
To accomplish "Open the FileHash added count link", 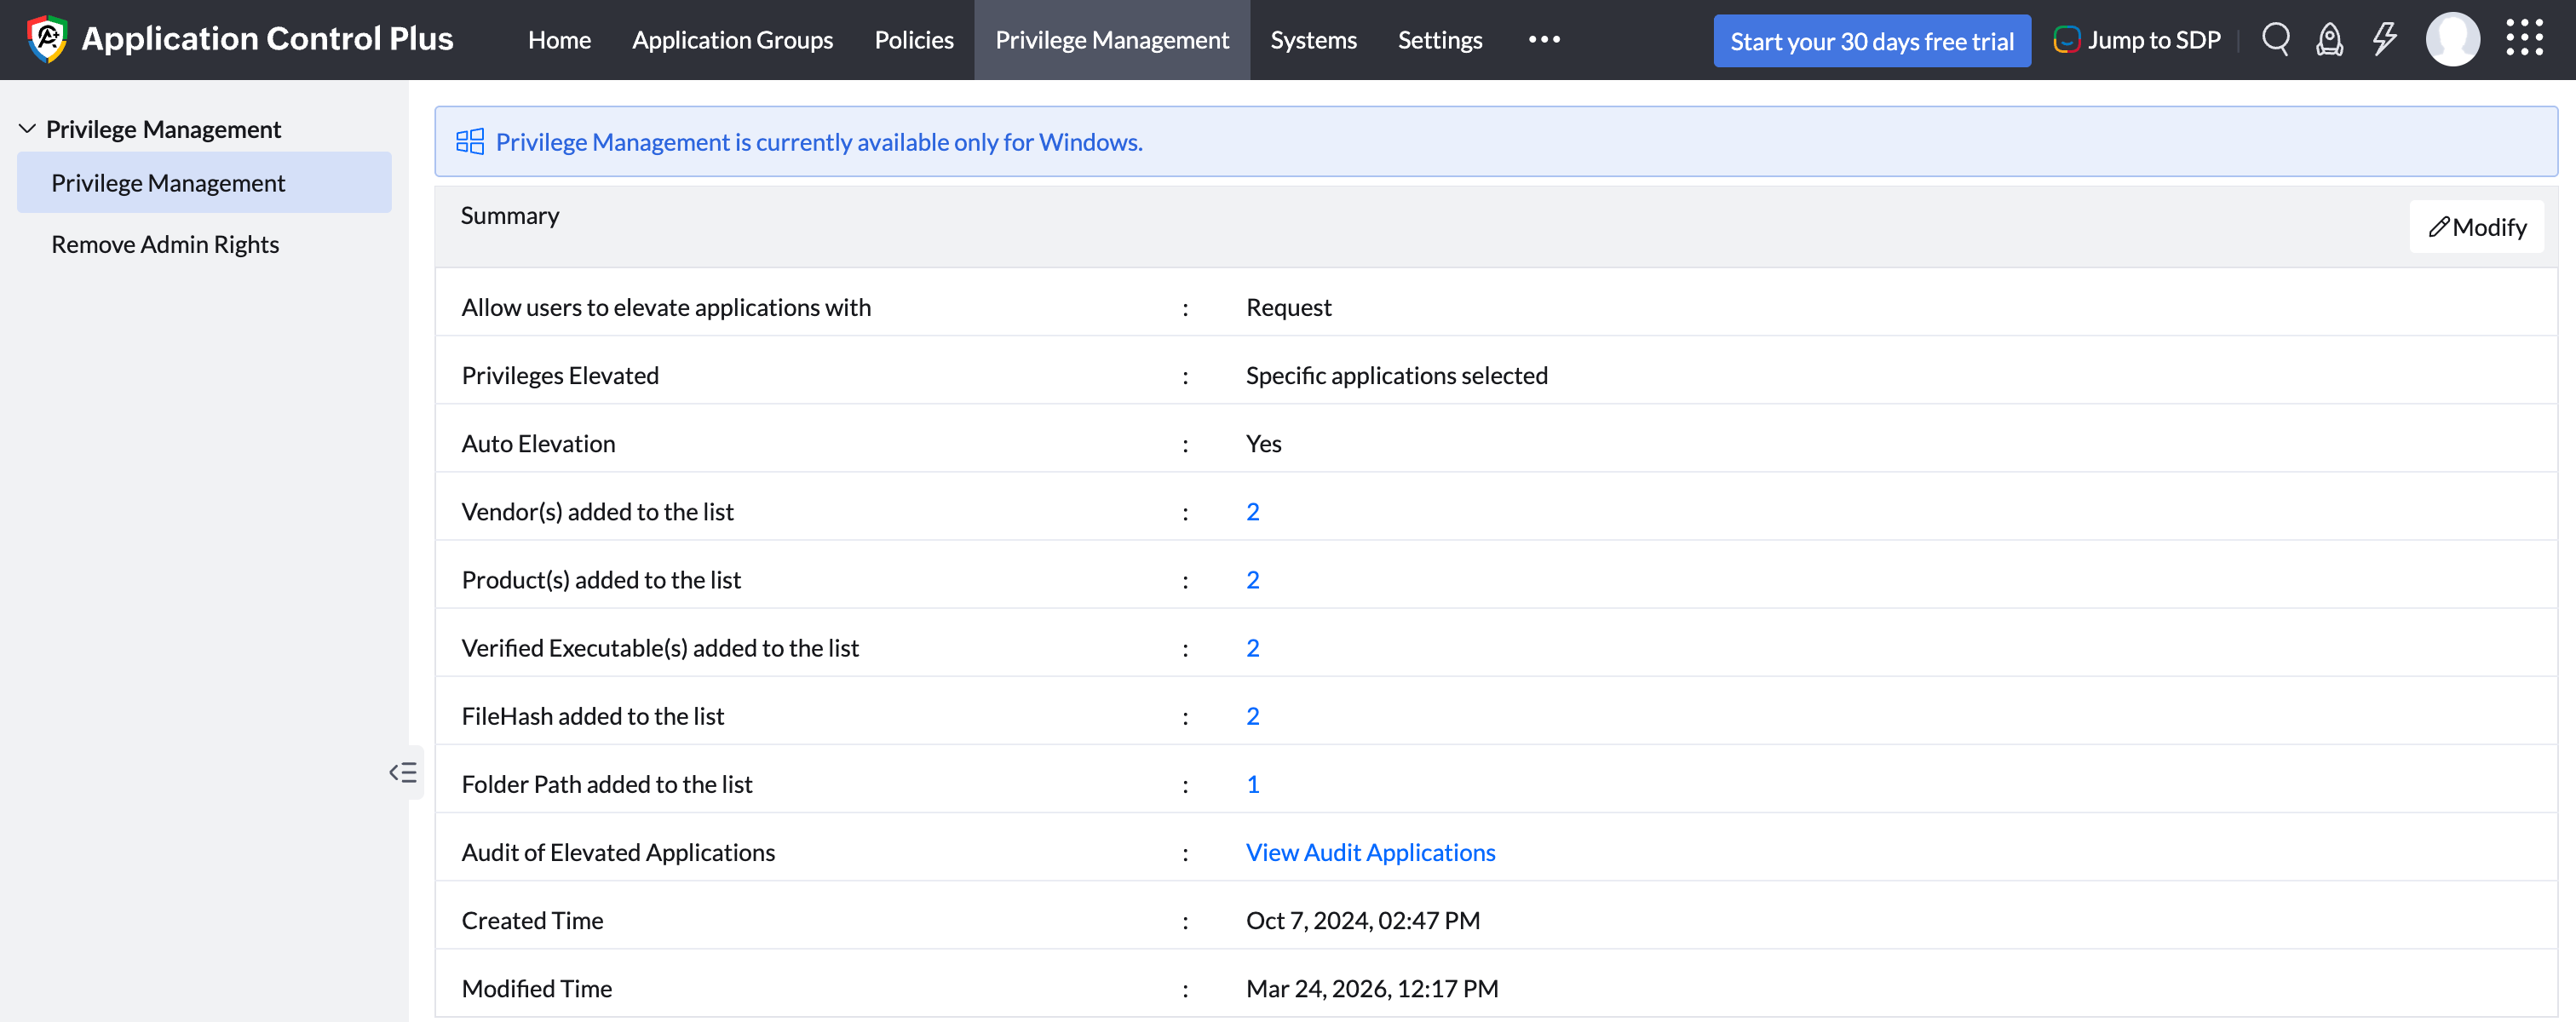I will click(x=1252, y=716).
